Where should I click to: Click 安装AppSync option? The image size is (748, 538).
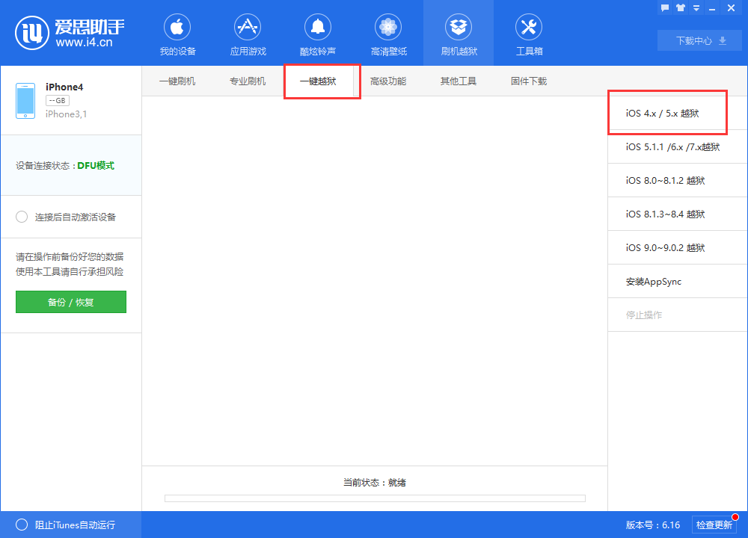point(678,281)
